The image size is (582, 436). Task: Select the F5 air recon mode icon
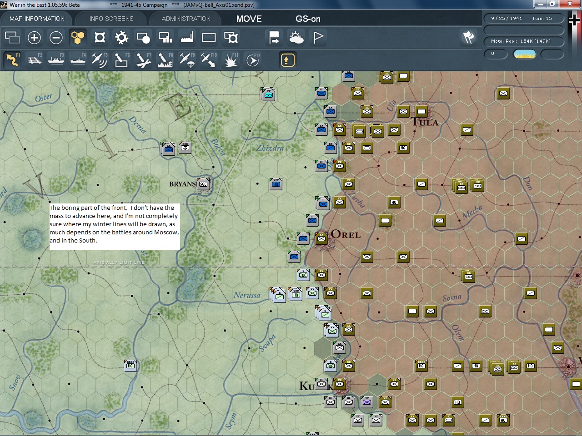100,60
